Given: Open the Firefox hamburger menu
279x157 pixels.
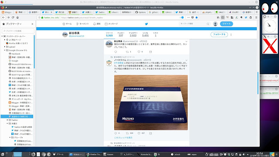Looking at the screenshot, I should (x=256, y=17).
